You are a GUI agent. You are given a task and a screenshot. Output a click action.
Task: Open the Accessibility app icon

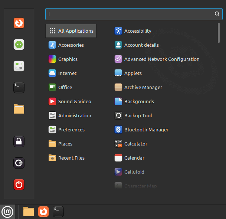[x=118, y=31]
